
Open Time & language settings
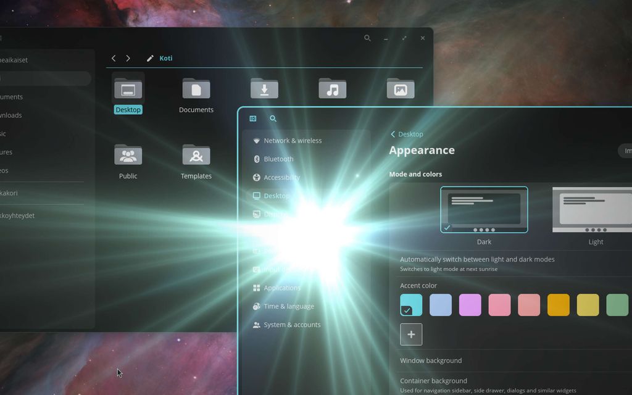point(288,306)
